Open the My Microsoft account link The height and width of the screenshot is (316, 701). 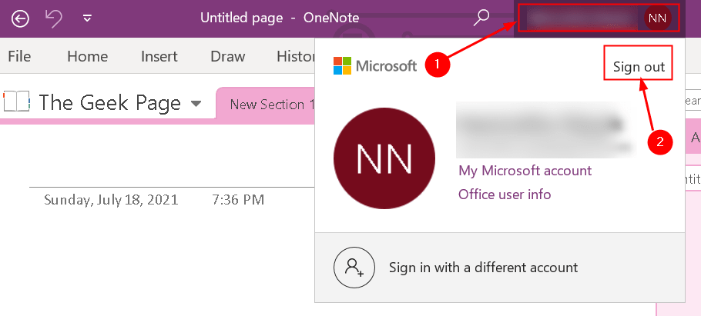(525, 171)
